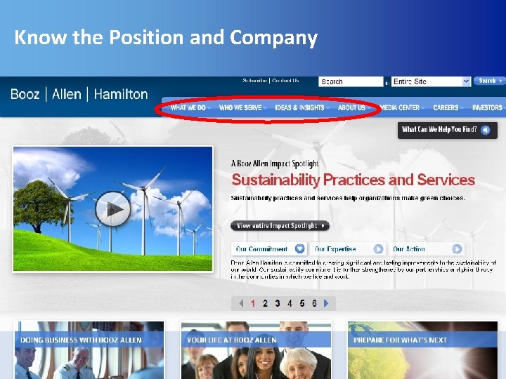This screenshot has height=379, width=506.
Task: Go to next spotlight with right arrow
Action: coord(326,303)
